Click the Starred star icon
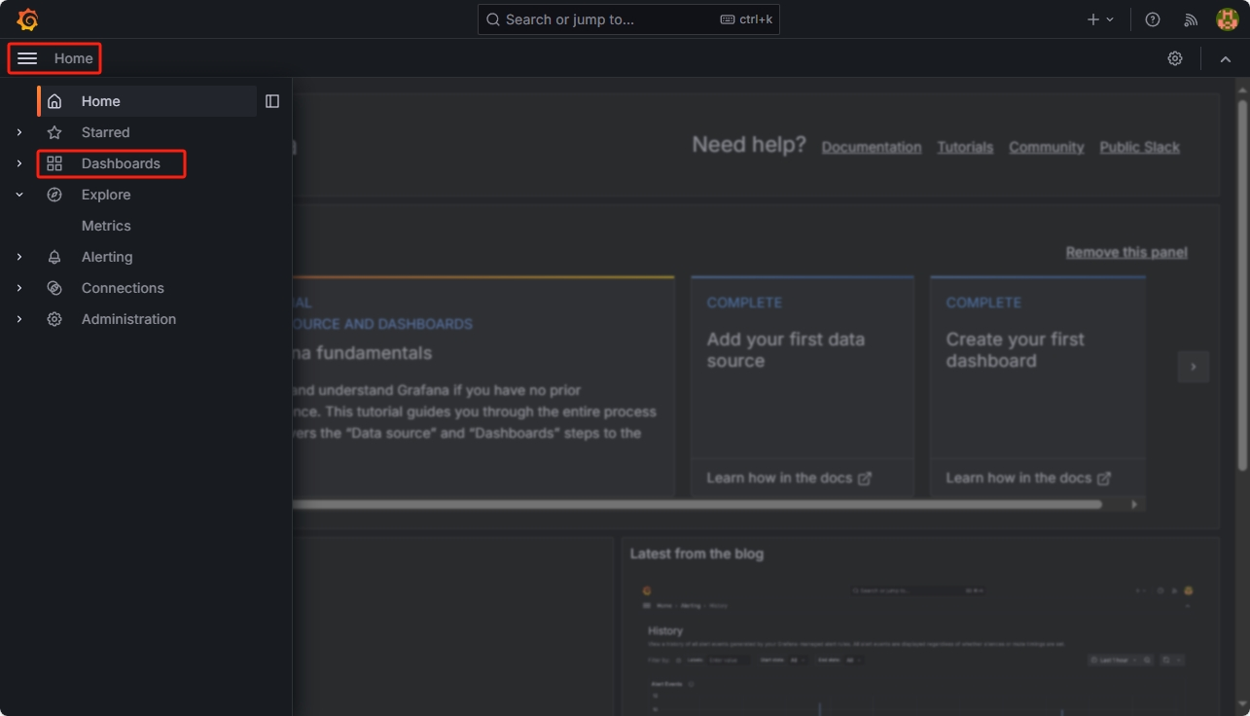Screen dimensions: 1250x716 [x=54, y=132]
